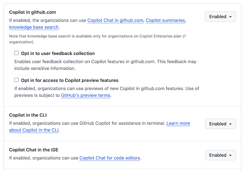Open the "knowledge base search" link
The width and height of the screenshot is (245, 172).
tap(33, 27)
